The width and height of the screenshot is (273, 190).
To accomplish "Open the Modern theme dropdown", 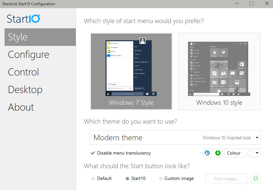I will click(x=175, y=138).
